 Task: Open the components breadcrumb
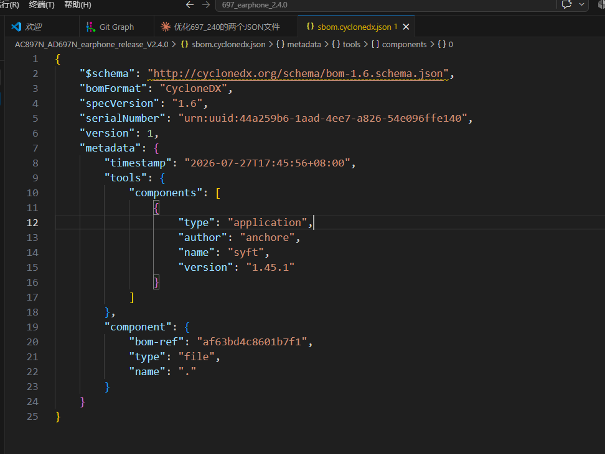pyautogui.click(x=405, y=44)
